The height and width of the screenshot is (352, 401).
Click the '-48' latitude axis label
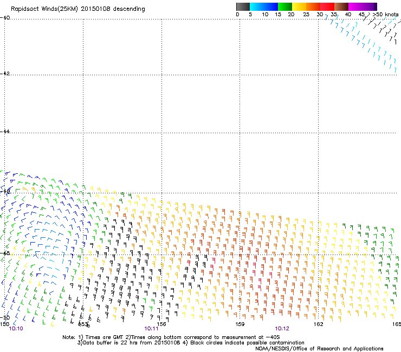pos(5,253)
